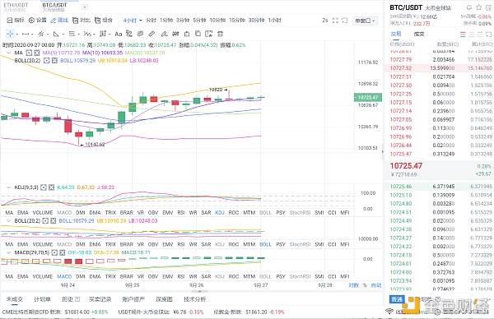The height and width of the screenshot is (319, 494).
Task: Open the 设置 settings gear button
Action: tap(38, 20)
